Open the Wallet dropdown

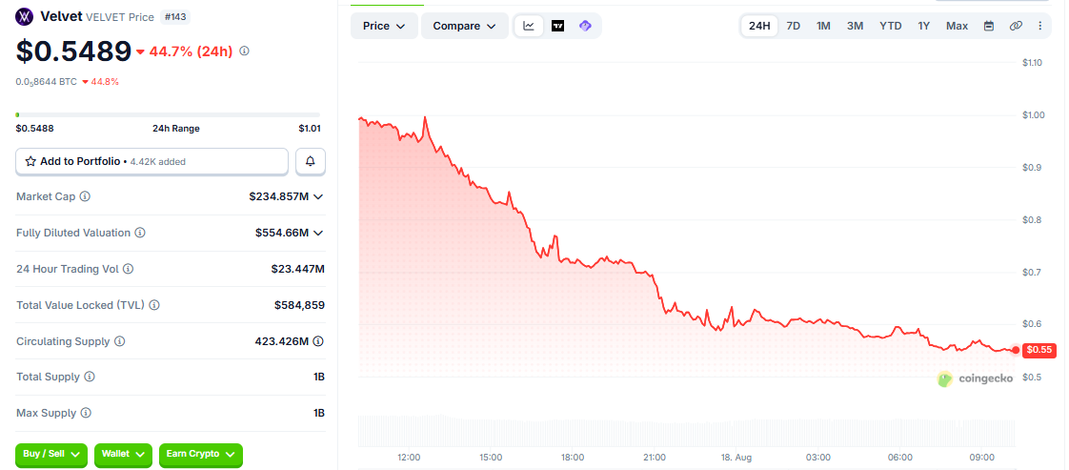(124, 455)
